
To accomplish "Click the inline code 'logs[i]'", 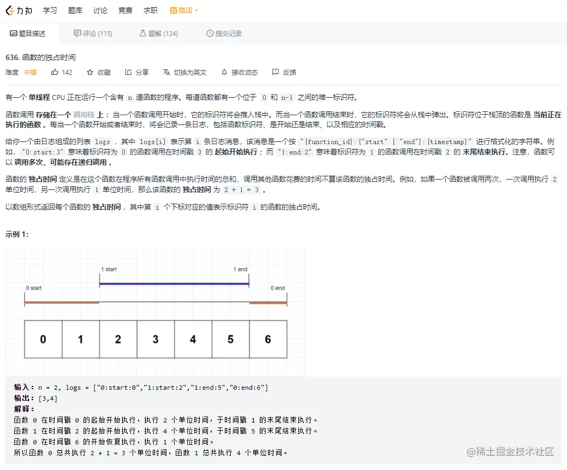I will [x=153, y=142].
